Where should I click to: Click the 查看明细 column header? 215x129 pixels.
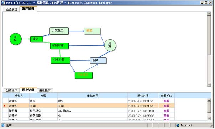pyautogui.click(x=166, y=96)
